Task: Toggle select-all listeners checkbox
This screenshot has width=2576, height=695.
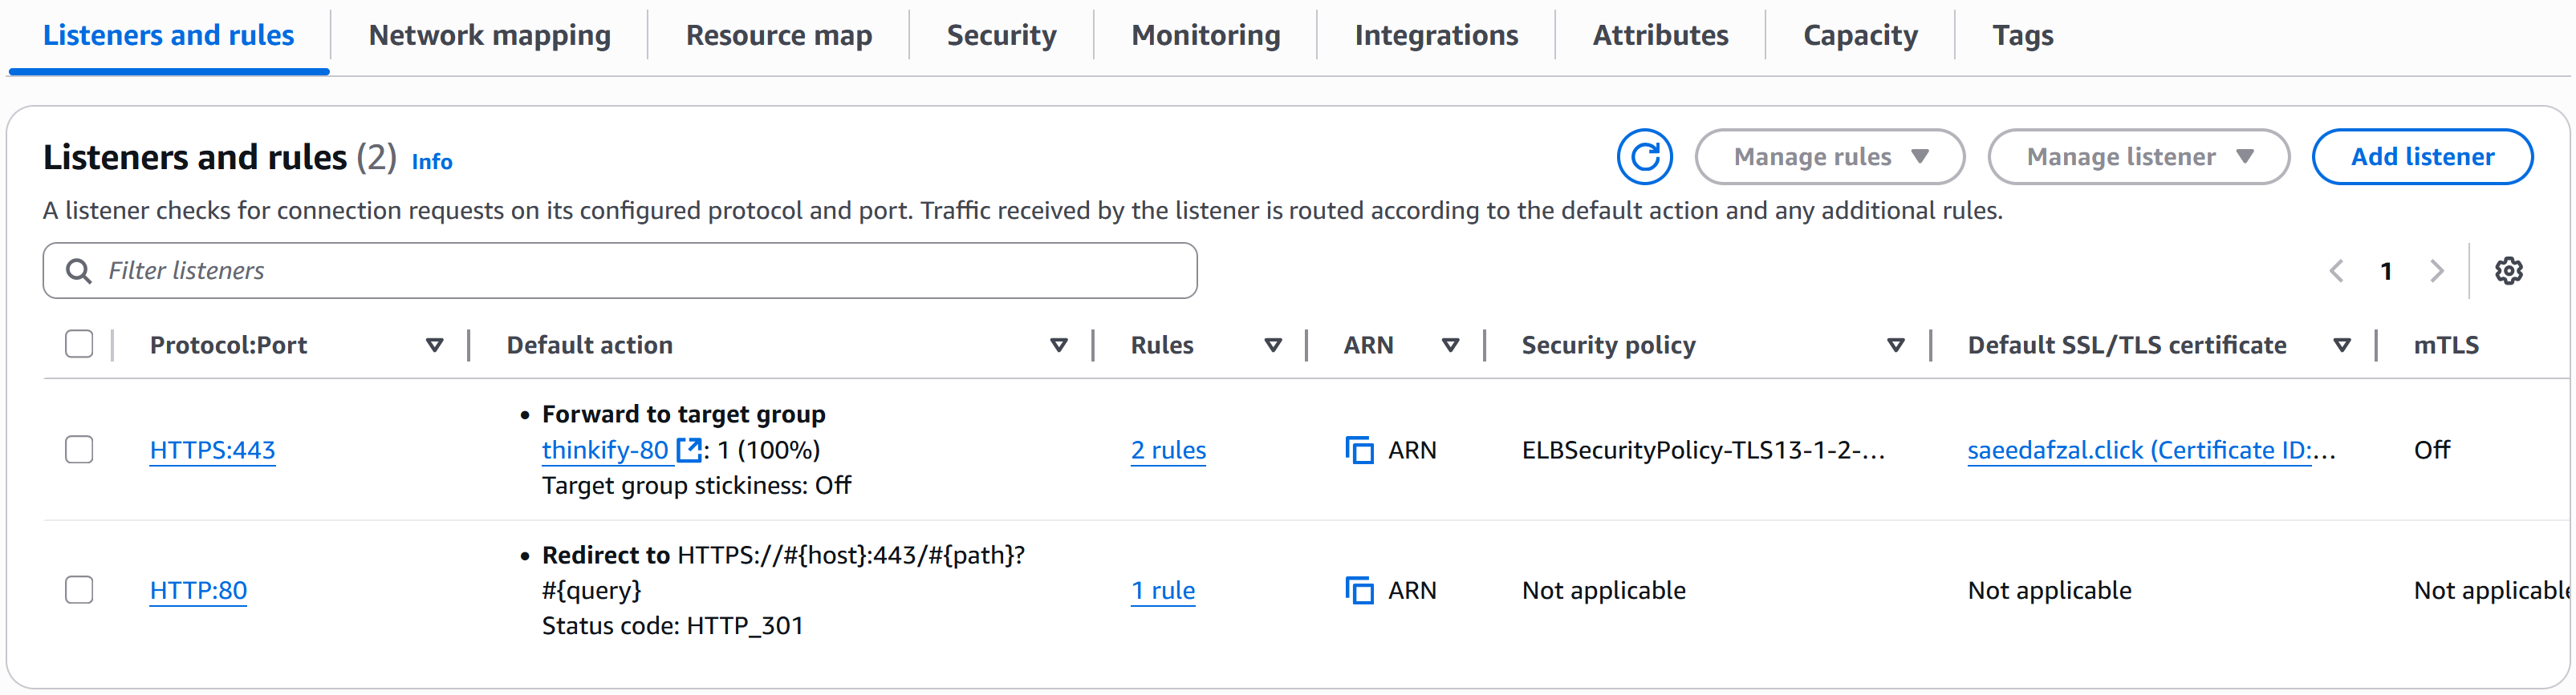Action: [79, 345]
